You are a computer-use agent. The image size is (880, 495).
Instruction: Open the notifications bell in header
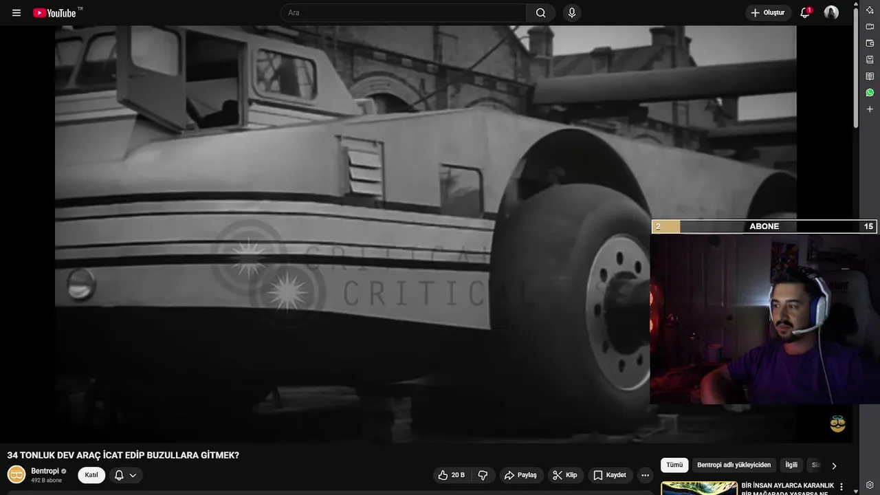click(x=805, y=13)
